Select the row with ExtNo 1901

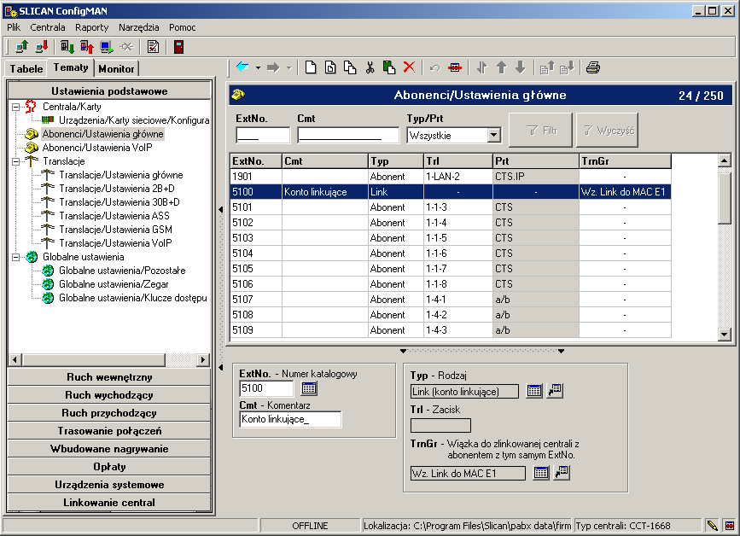click(x=450, y=177)
